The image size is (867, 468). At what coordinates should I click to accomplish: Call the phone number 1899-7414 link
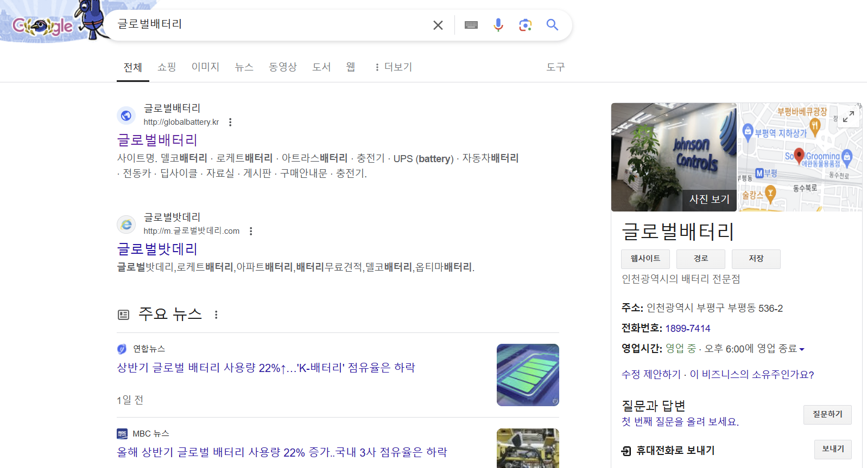(687, 329)
